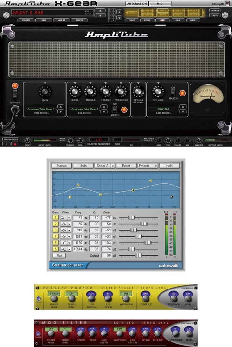Screen dimensions: 232x347
Task: Switch to the AUTOMATION tab
Action: 137,4
